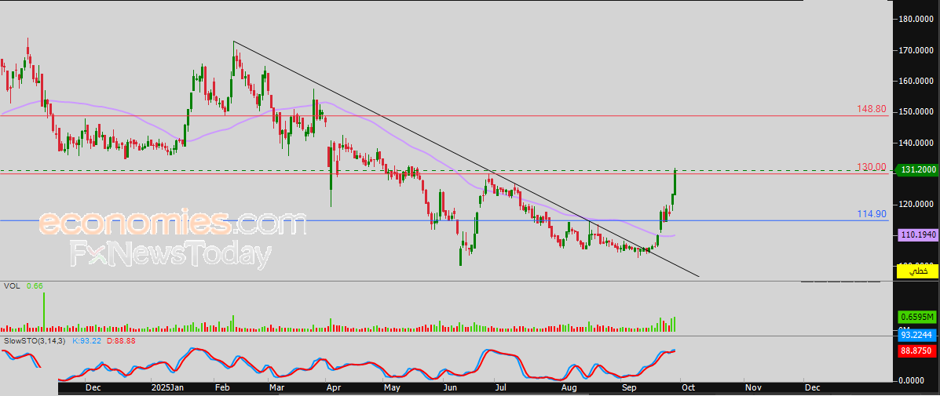Click the Apr date axis label
940x396 pixels.
[333, 388]
